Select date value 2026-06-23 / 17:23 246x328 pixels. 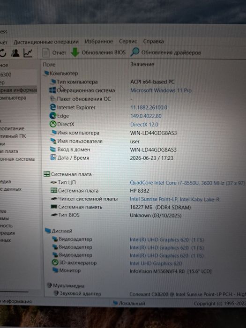point(152,158)
